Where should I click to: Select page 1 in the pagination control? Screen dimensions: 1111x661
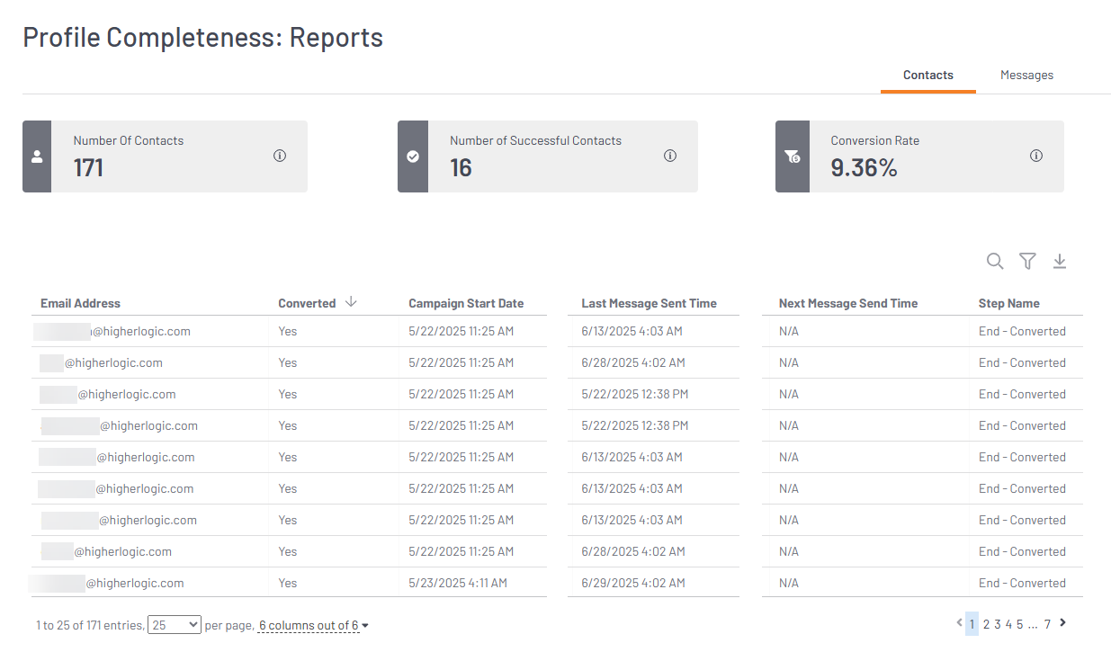coord(972,623)
